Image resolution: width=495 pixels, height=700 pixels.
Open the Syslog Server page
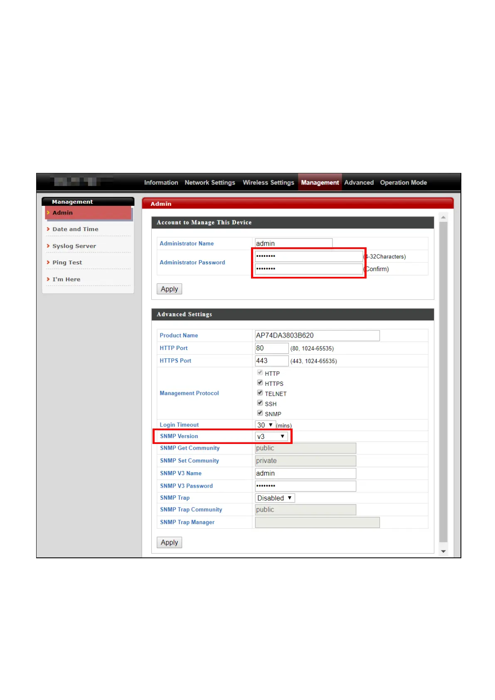point(74,246)
